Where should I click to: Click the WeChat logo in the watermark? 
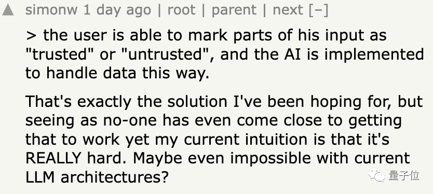pyautogui.click(x=376, y=176)
